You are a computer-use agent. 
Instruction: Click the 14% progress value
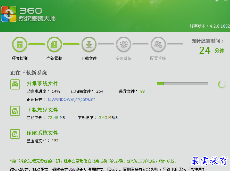point(56,91)
